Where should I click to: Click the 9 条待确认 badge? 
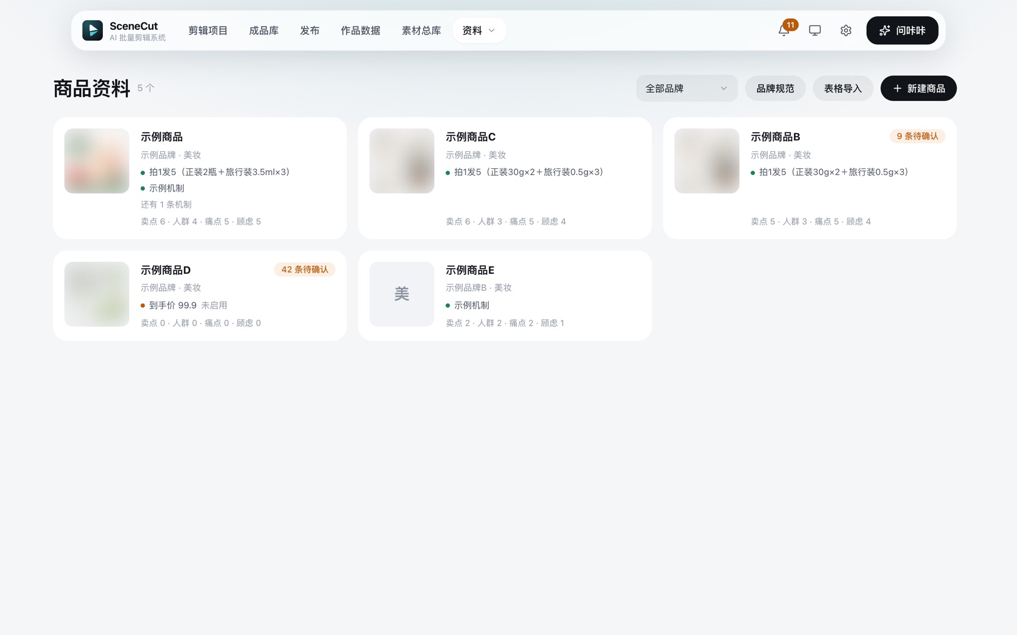(918, 137)
